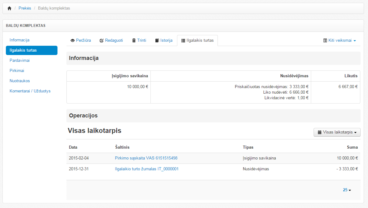
Task: Show Nuotraukos section from sidebar
Action: click(20, 81)
